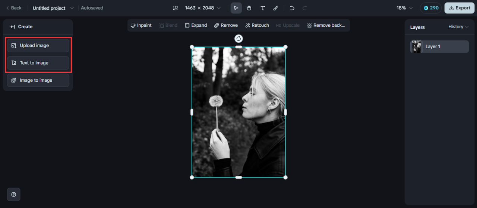Select the Text tool
Screen dimensions: 477x208
pyautogui.click(x=263, y=8)
